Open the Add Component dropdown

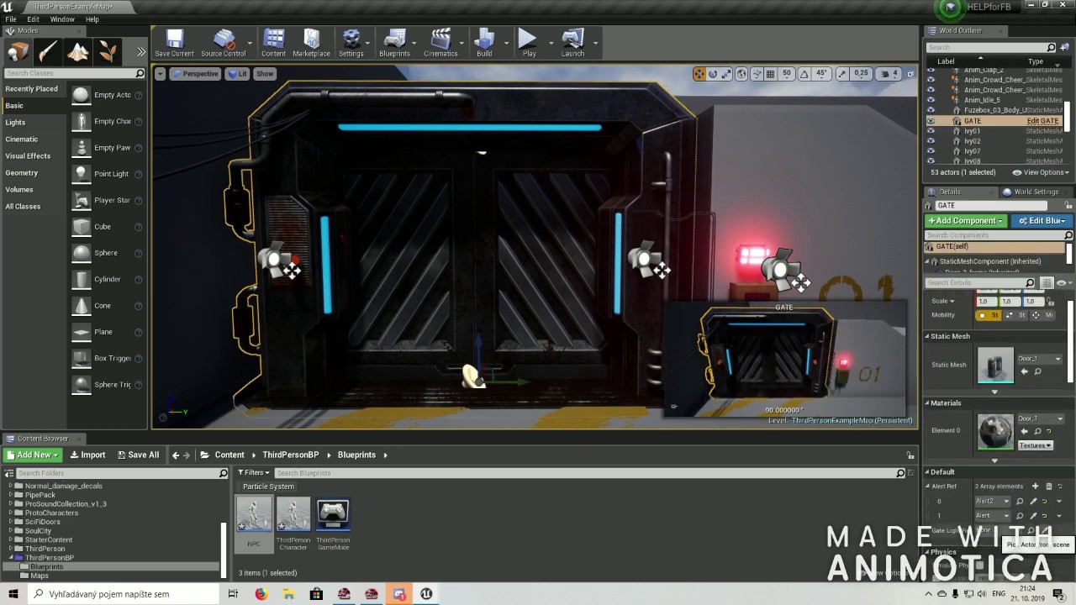[966, 221]
